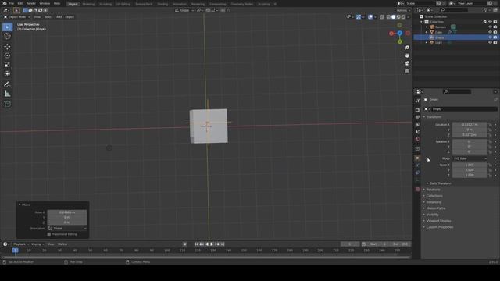This screenshot has width=500, height=281.
Task: Toggle snapping magnet in viewport header
Action: (208, 10)
